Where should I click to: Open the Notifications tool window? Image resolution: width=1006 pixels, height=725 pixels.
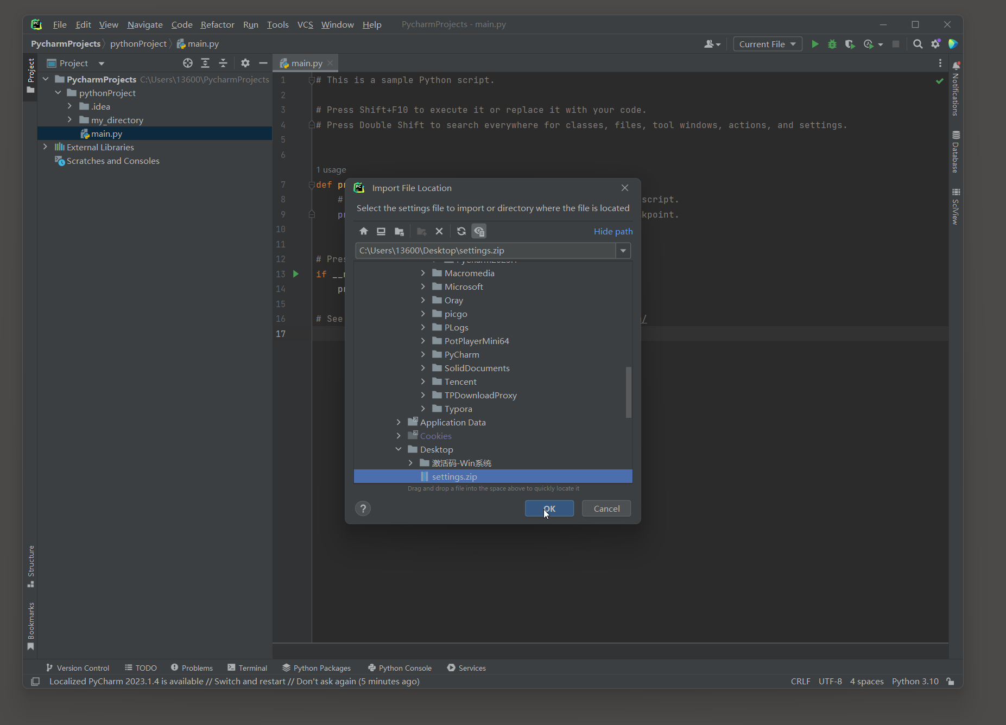tap(956, 89)
